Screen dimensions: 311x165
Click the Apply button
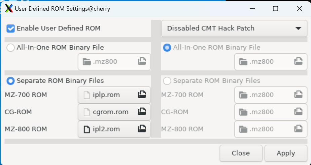(286, 153)
